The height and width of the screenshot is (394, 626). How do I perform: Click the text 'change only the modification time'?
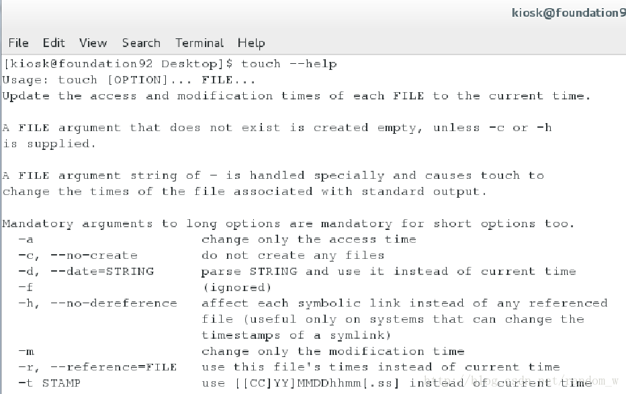coord(333,352)
